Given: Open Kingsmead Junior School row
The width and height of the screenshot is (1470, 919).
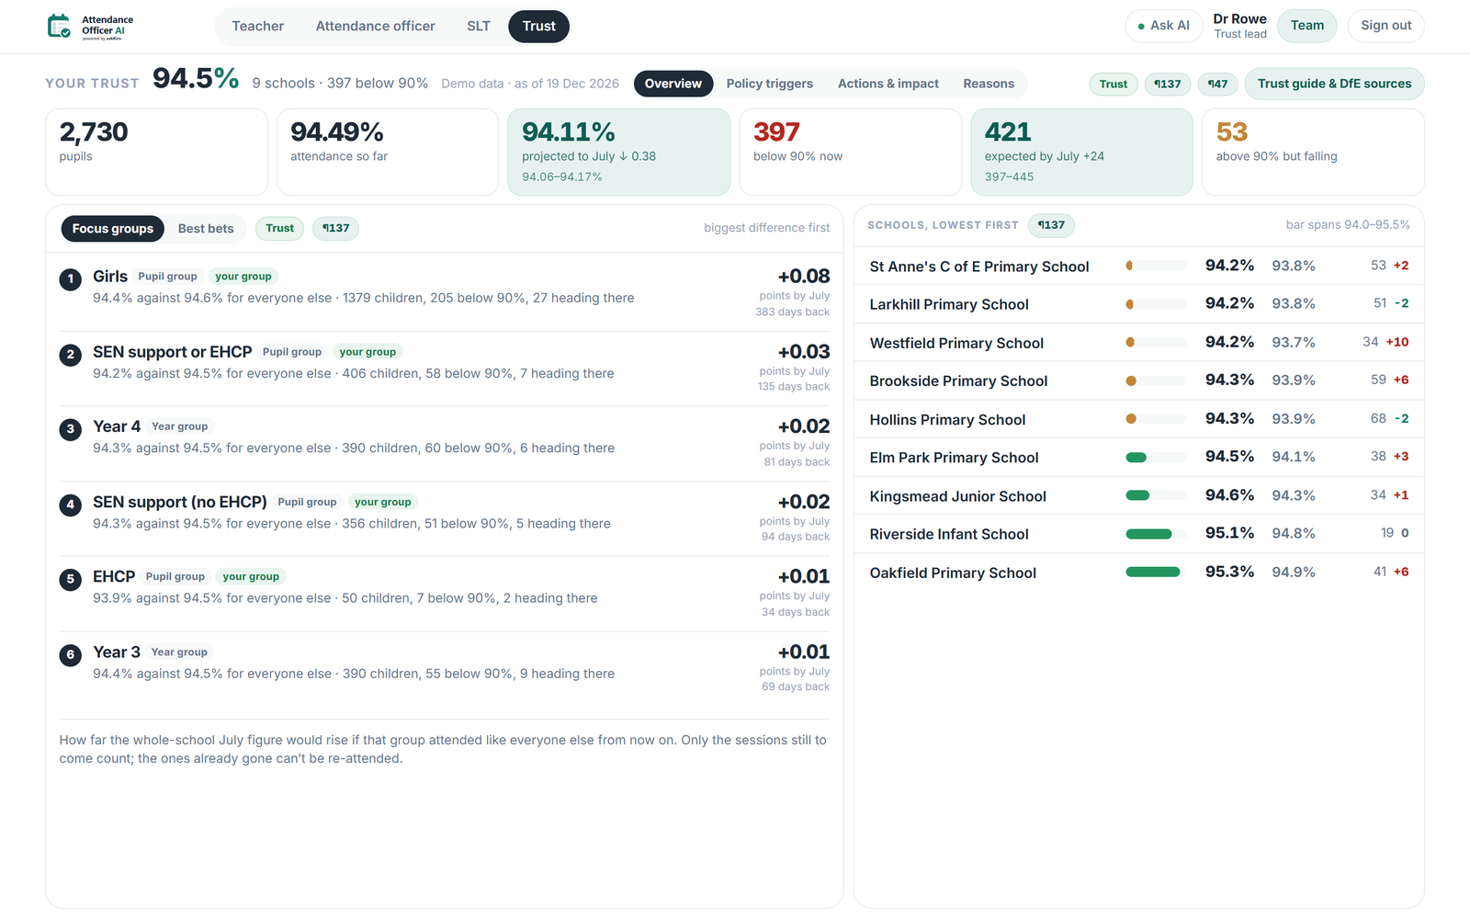Looking at the screenshot, I should pos(1139,495).
